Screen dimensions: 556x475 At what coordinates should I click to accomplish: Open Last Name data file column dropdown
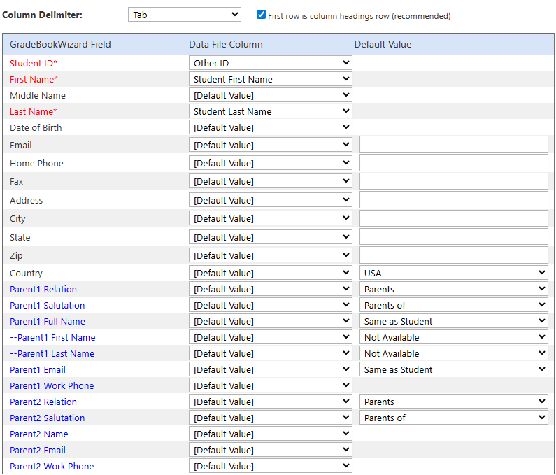(x=270, y=111)
